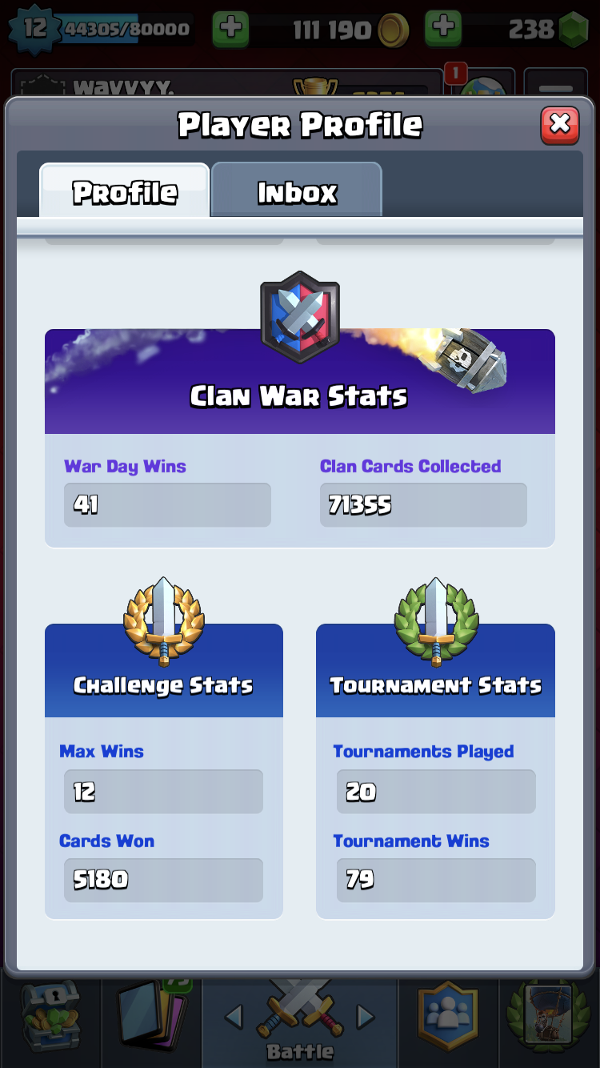The height and width of the screenshot is (1068, 600).
Task: Select the Profile tab
Action: [x=125, y=191]
